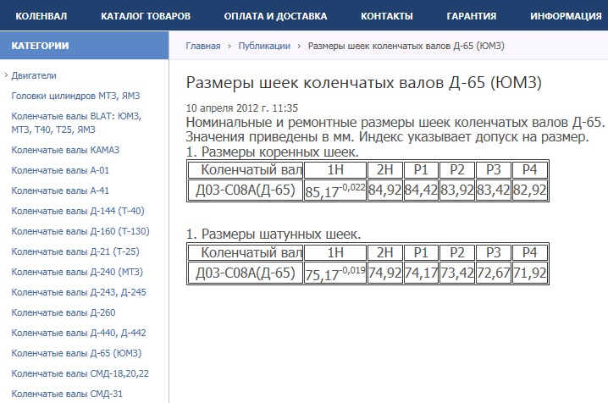
Task: Open Коленчатые валы Д-21 (Т-25)
Action: [75, 251]
